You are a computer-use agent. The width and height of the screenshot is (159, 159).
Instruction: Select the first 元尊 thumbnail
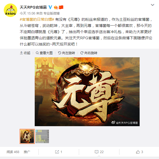click(x=27, y=136)
